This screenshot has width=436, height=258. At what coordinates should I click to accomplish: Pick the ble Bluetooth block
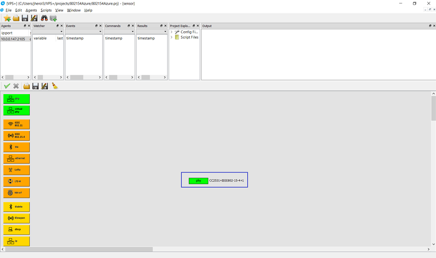[x=17, y=147]
